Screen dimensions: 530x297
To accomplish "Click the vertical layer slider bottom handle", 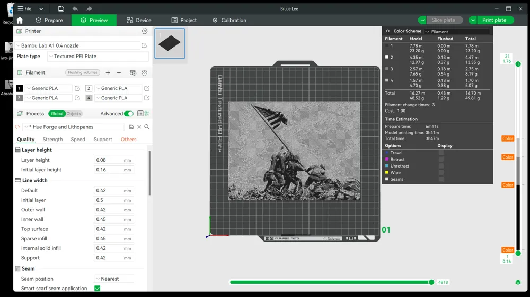I will (518, 253).
